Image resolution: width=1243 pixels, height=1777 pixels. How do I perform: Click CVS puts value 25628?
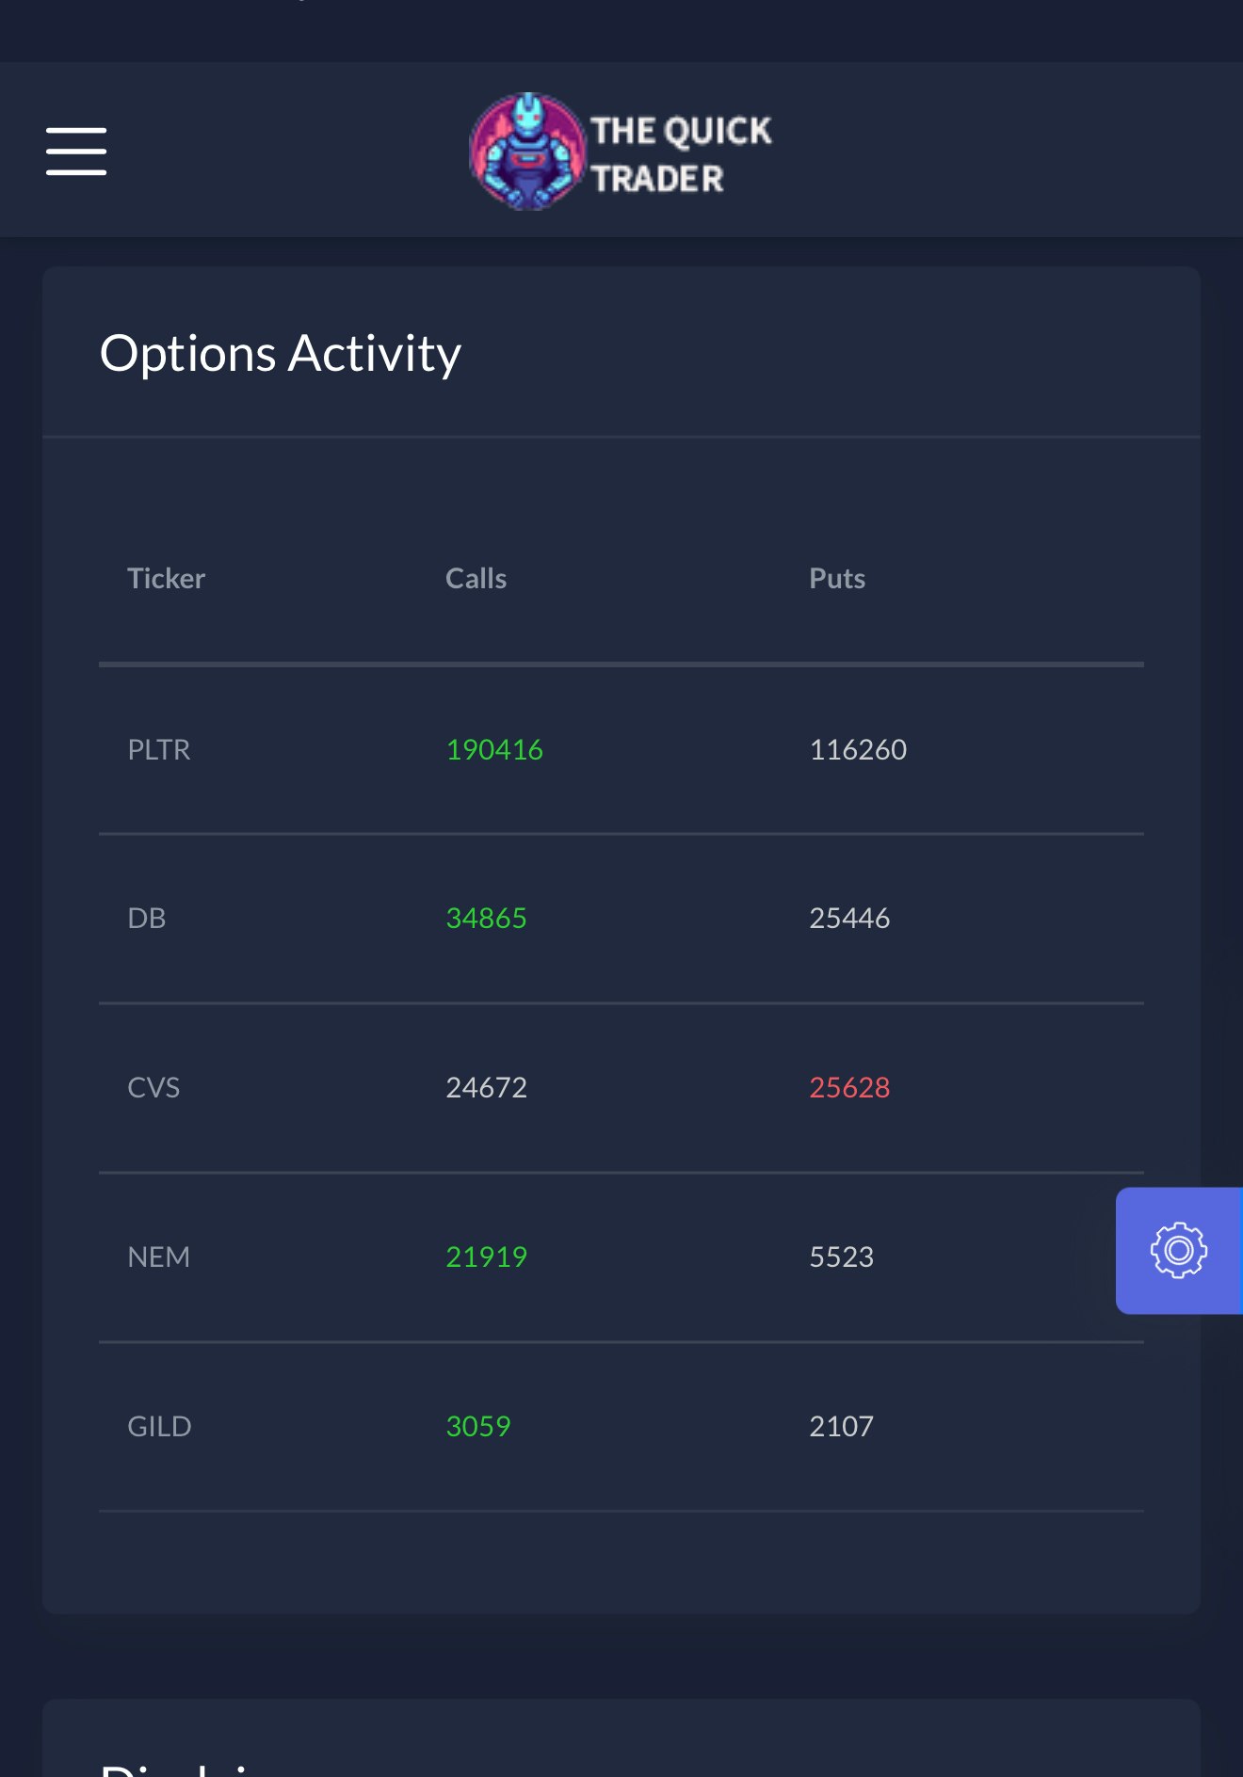[x=849, y=1088]
